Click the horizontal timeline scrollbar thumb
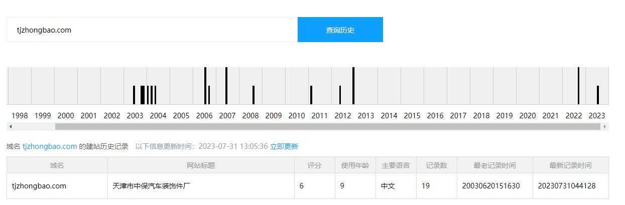 (x=327, y=127)
